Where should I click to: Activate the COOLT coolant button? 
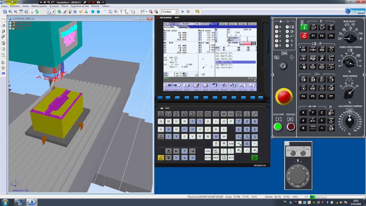click(322, 58)
